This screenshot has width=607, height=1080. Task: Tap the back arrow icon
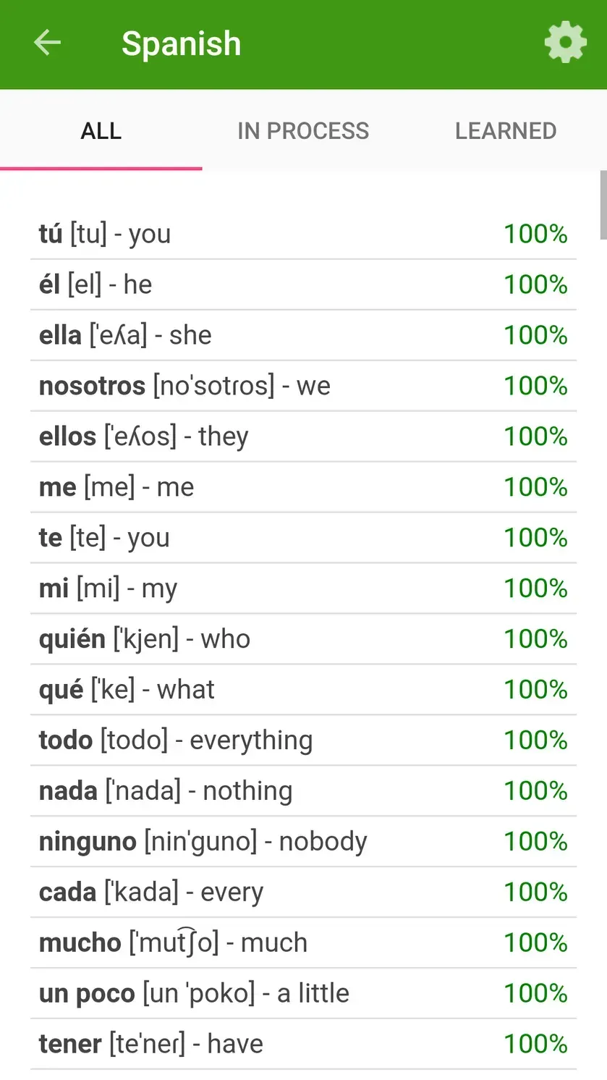[48, 43]
